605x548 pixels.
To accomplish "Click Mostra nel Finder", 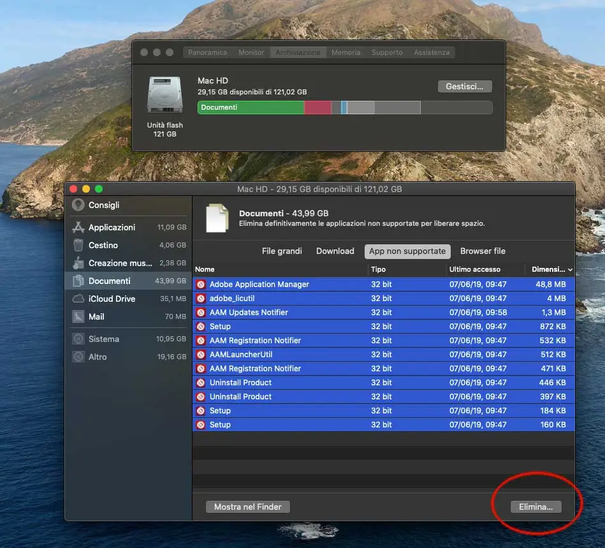I will (247, 507).
